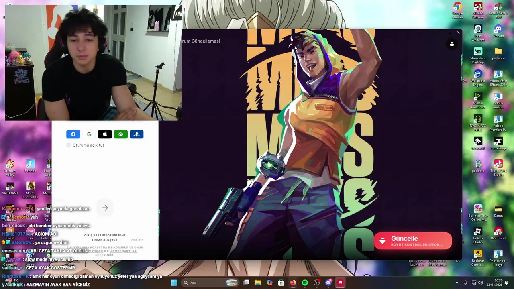Switch to OBS Studio in taskbar
The height and width of the screenshot is (289, 514).
[317, 283]
